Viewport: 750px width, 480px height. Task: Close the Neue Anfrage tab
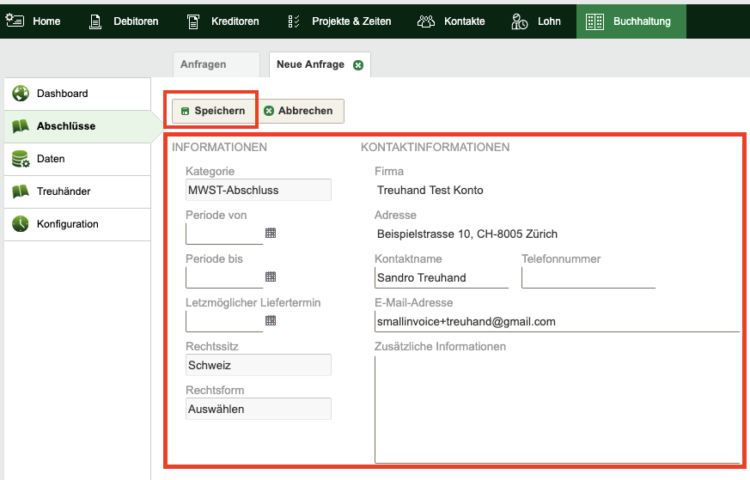click(357, 65)
